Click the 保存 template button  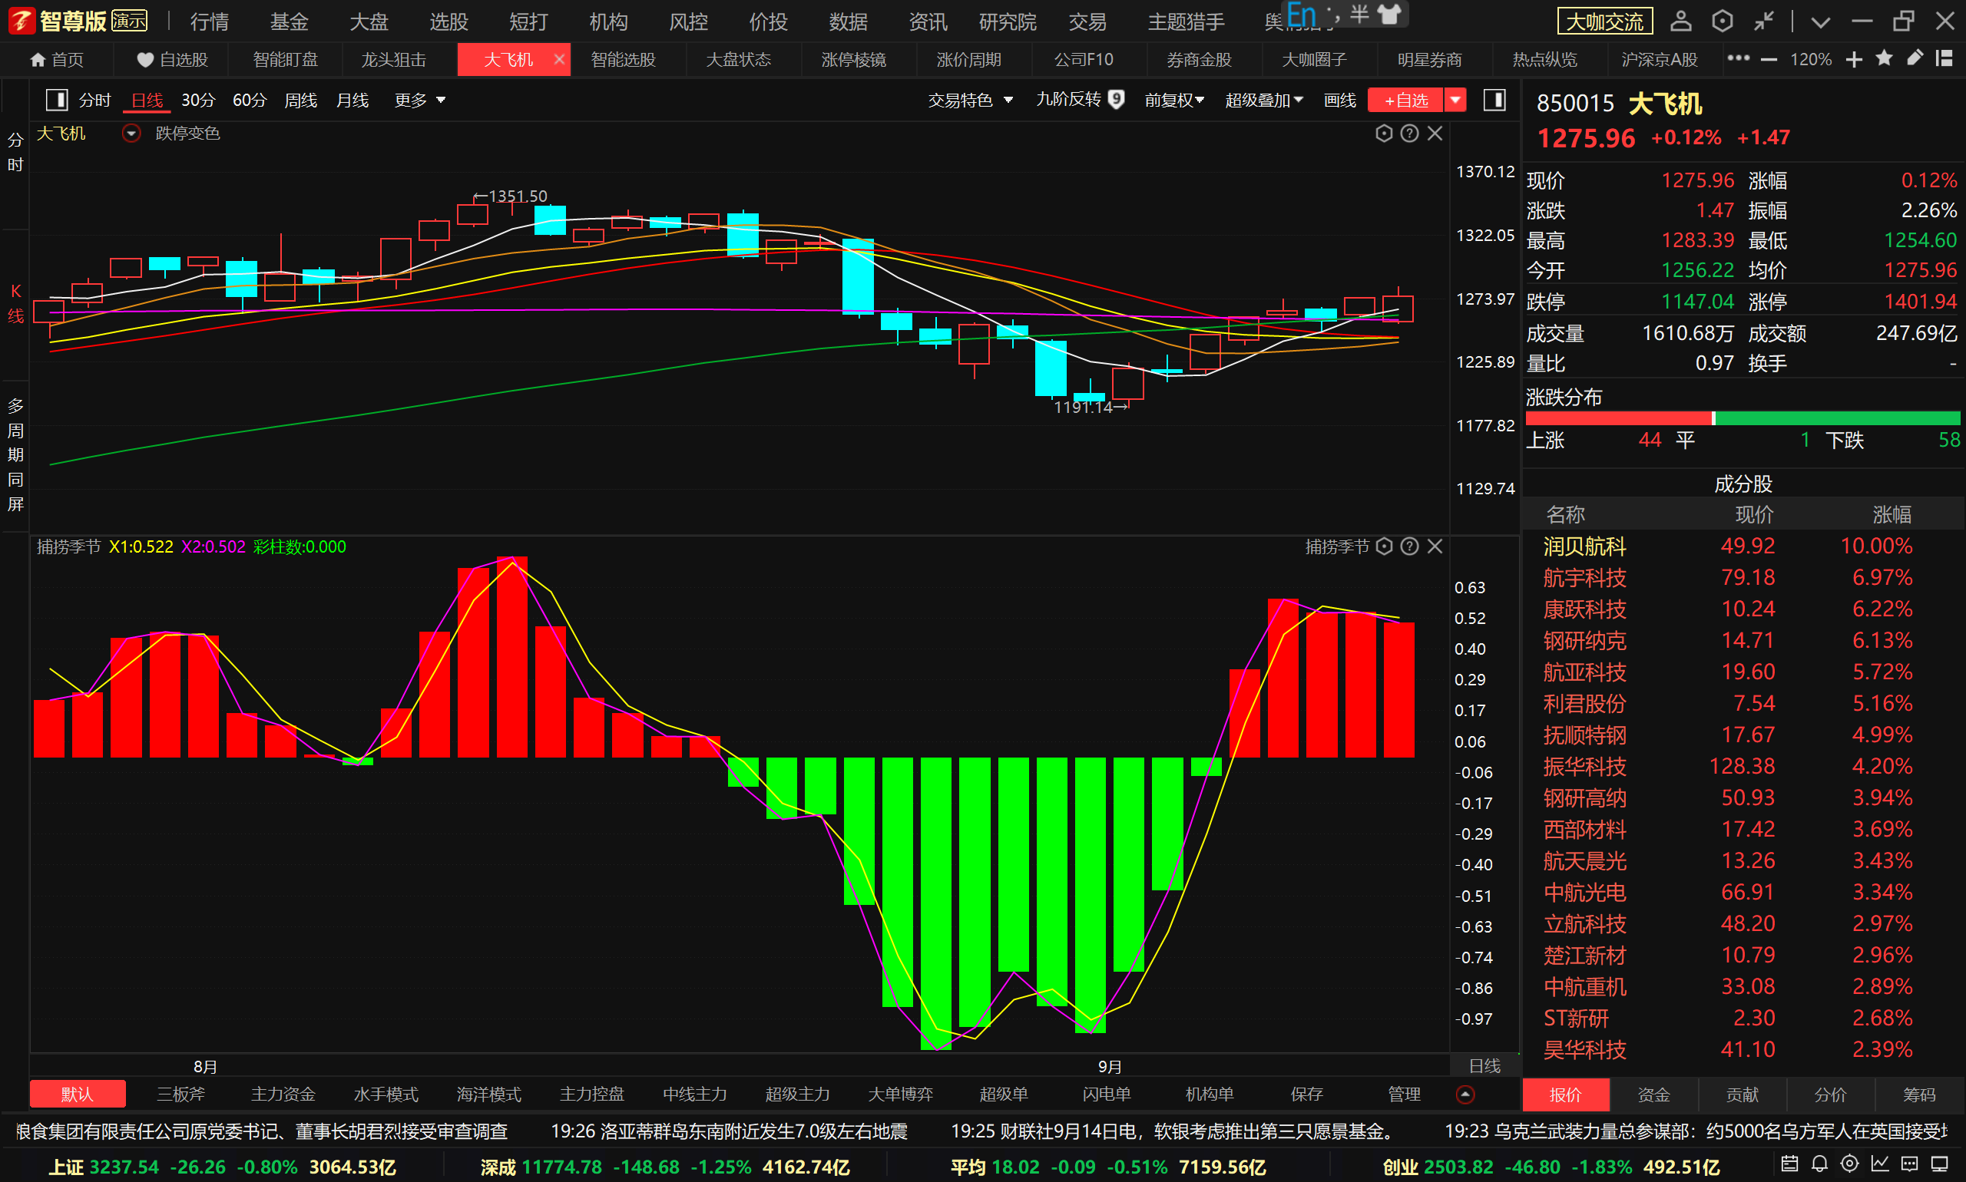[x=1307, y=1095]
